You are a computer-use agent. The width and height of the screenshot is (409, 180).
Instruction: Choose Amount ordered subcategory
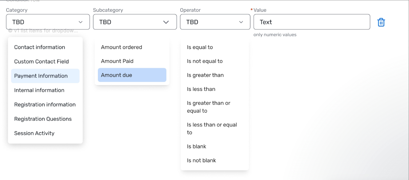pyautogui.click(x=122, y=47)
